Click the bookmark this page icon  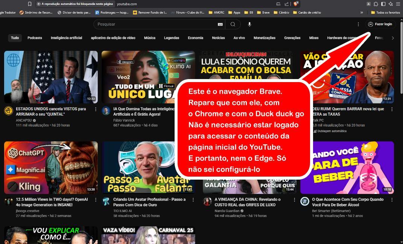pos(30,4)
